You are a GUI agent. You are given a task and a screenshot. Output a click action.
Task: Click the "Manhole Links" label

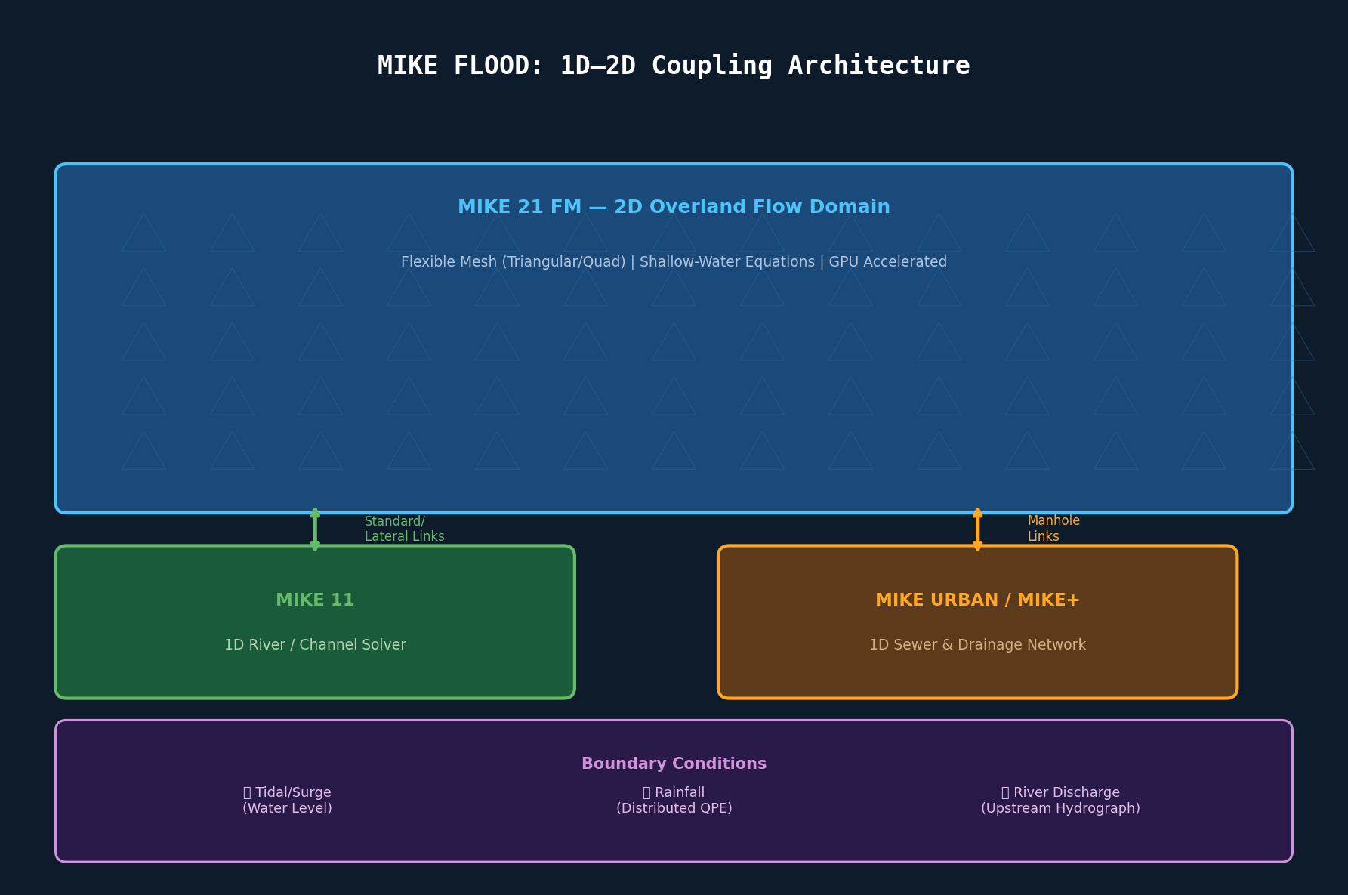pos(1053,529)
